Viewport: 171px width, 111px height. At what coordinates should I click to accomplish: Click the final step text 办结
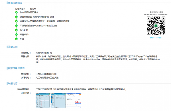click(x=22, y=39)
